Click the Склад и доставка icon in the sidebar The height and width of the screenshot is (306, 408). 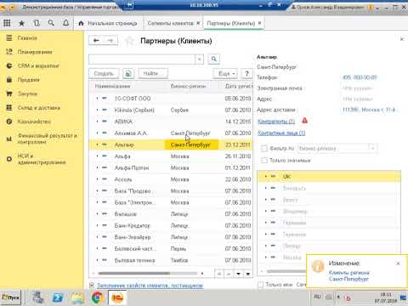tap(9, 107)
